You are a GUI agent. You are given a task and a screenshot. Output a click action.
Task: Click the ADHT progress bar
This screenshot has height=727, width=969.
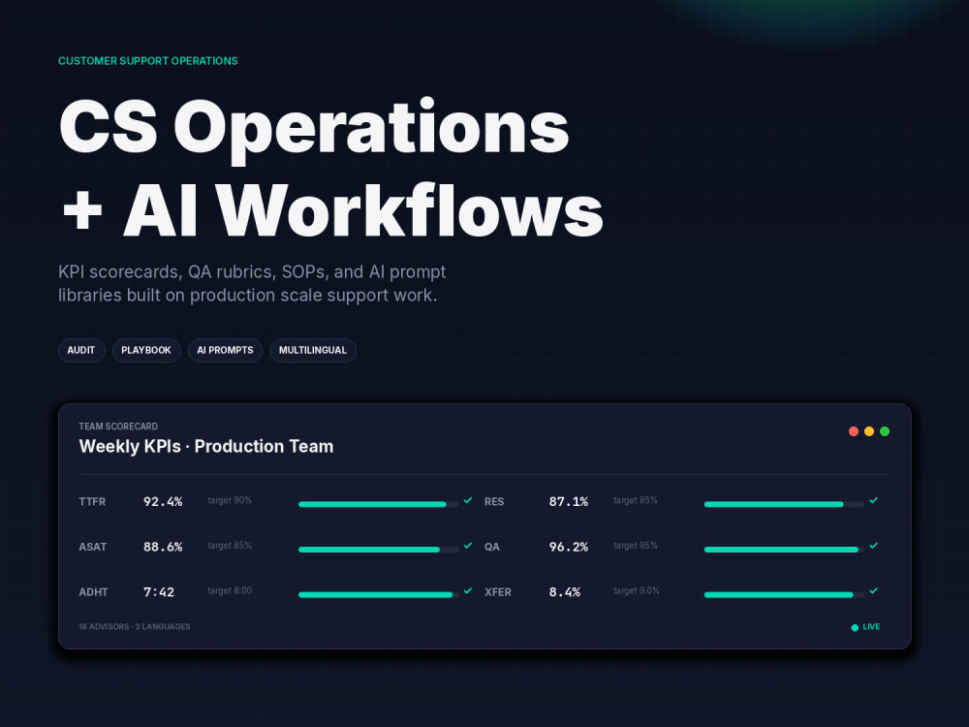(379, 595)
